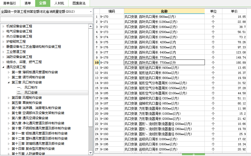Switch to the 图集做法 tab
The width and height of the screenshot is (251, 156).
(79, 3)
